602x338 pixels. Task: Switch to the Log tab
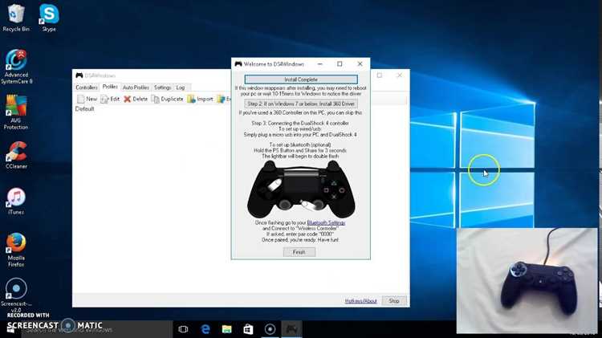tap(181, 88)
